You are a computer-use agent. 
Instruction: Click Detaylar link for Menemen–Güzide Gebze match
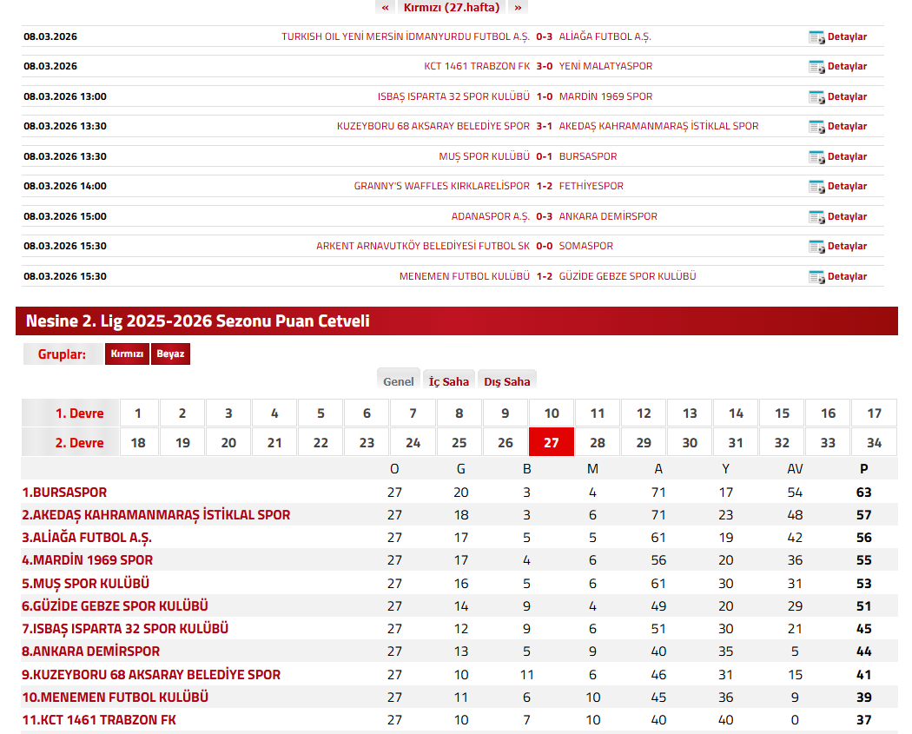pyautogui.click(x=847, y=277)
